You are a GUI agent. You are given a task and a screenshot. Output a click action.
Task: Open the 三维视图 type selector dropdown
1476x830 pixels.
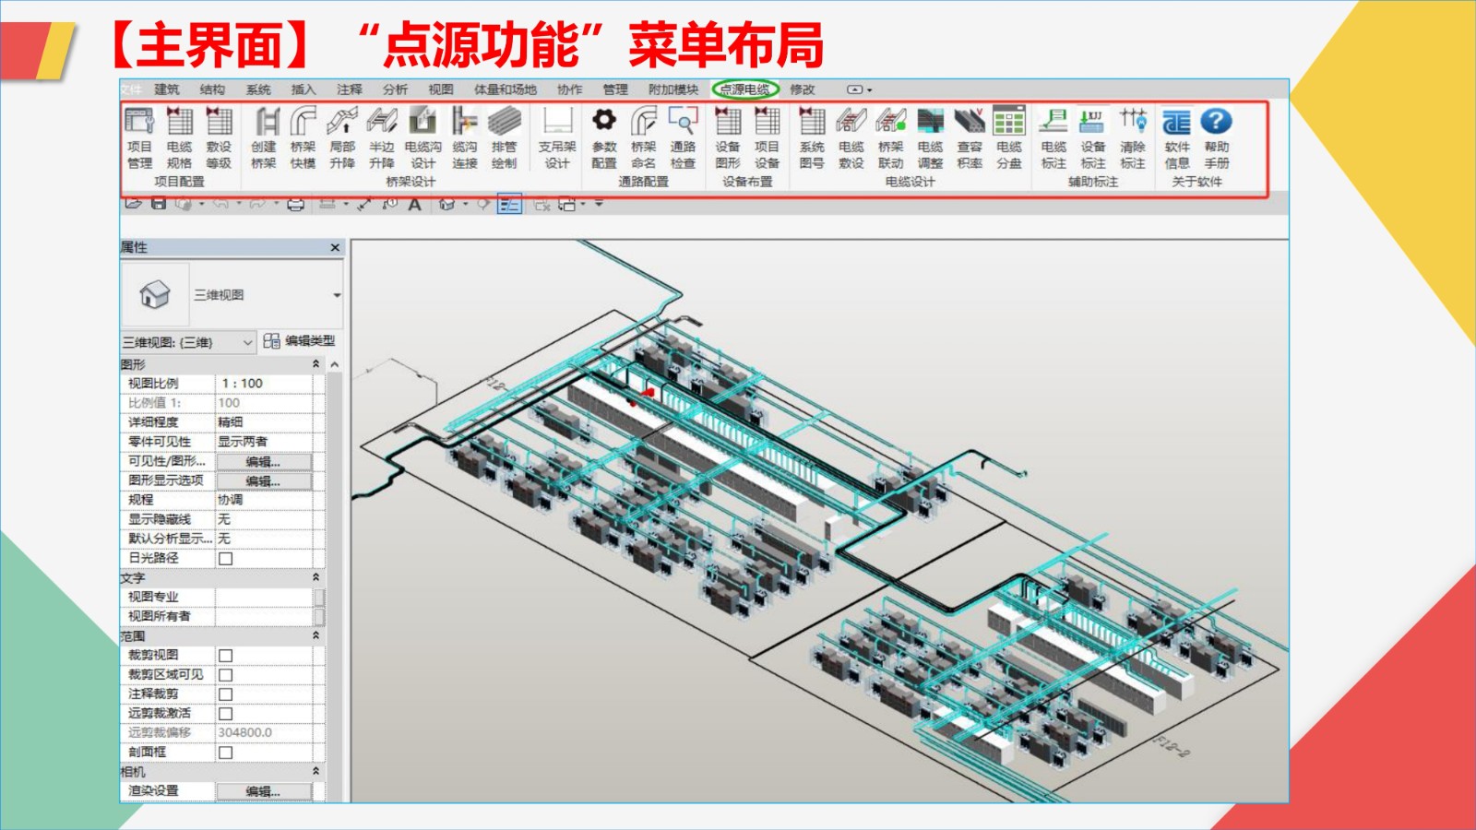(x=337, y=295)
